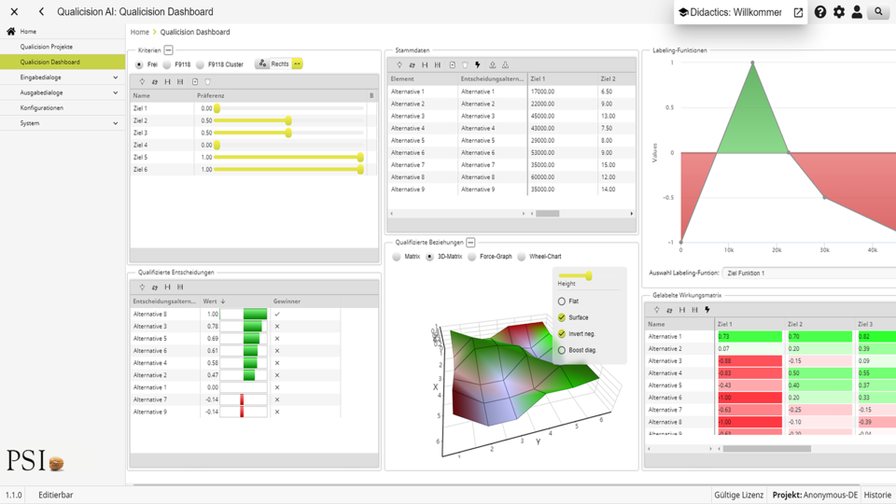Screen dimensions: 896x504
Task: Collapse the Kriterien panel
Action: 169,50
